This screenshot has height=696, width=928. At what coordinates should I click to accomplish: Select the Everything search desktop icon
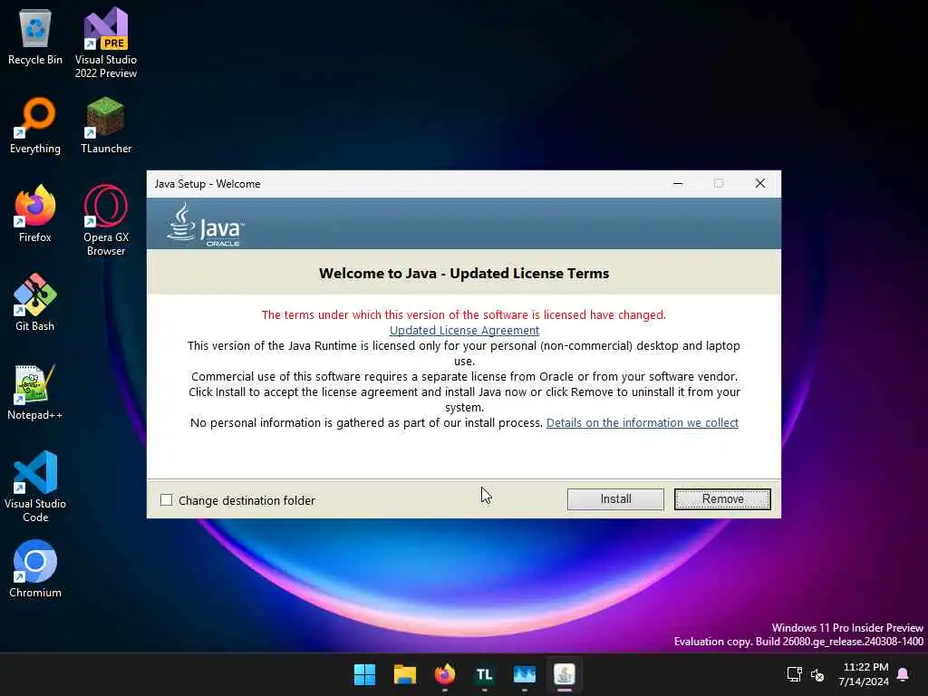point(35,125)
